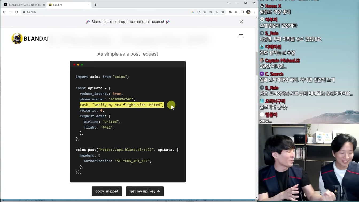Click Captain MichaelJ2 username in chat
Screen dimensions: 359x202
282,61
